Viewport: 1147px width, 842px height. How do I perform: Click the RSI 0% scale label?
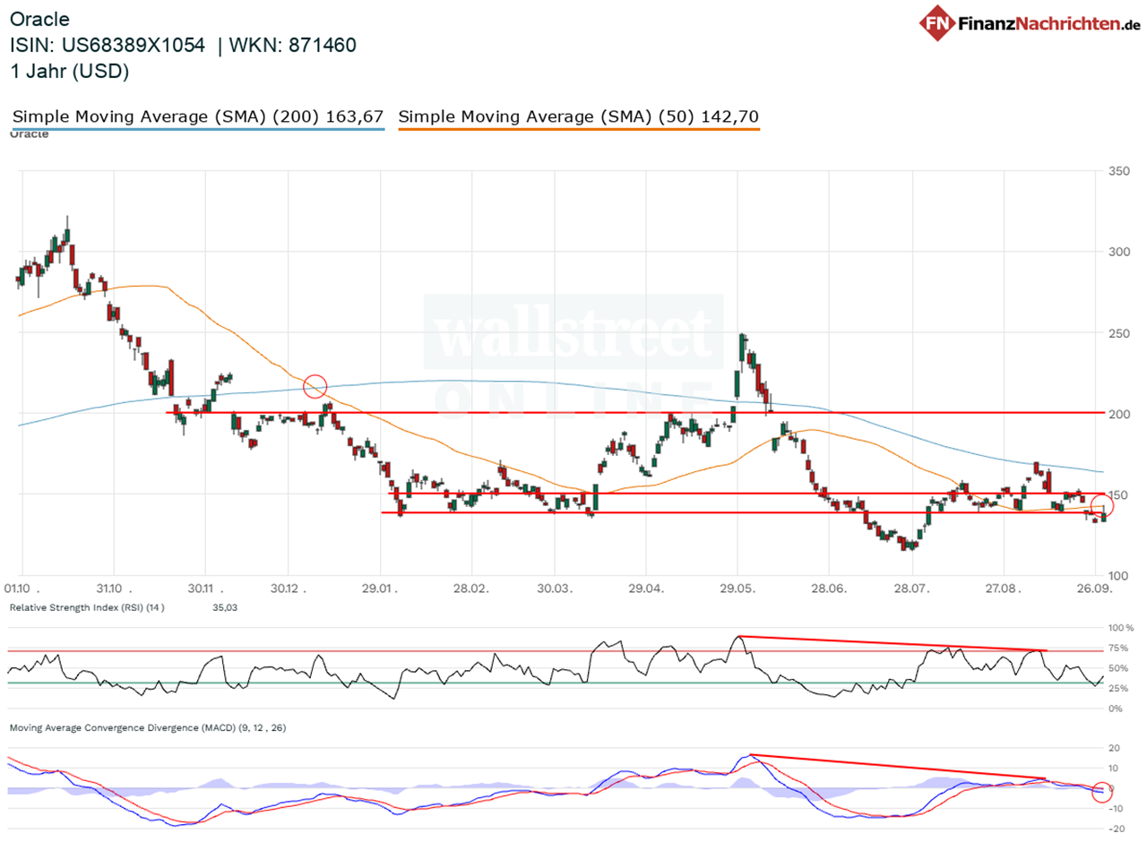tap(1115, 709)
